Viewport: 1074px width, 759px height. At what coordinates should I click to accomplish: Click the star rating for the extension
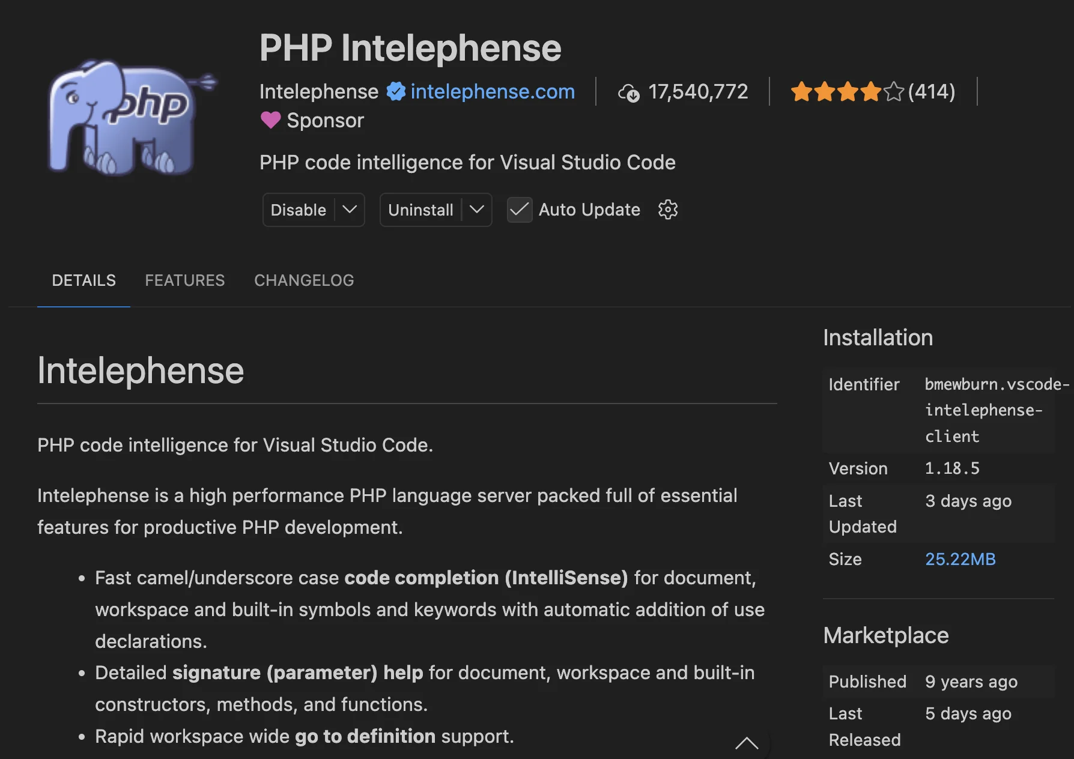pyautogui.click(x=847, y=92)
